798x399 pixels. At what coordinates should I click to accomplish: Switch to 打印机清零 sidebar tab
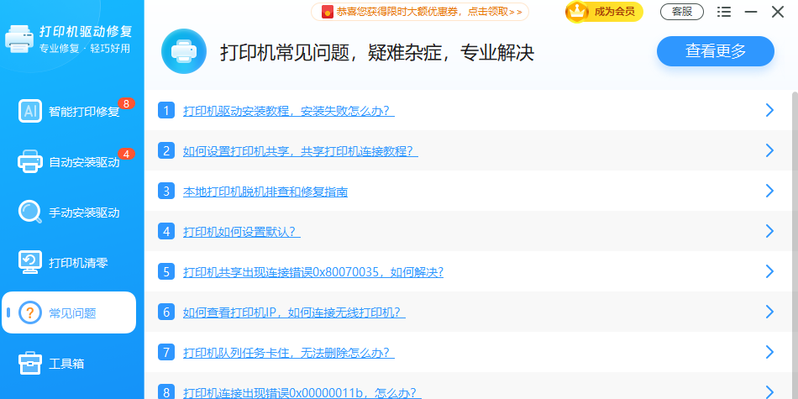(78, 263)
